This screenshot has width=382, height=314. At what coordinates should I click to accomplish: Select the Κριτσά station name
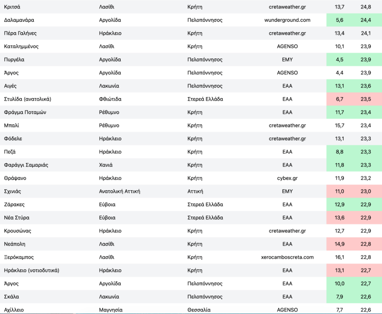[x=12, y=7]
